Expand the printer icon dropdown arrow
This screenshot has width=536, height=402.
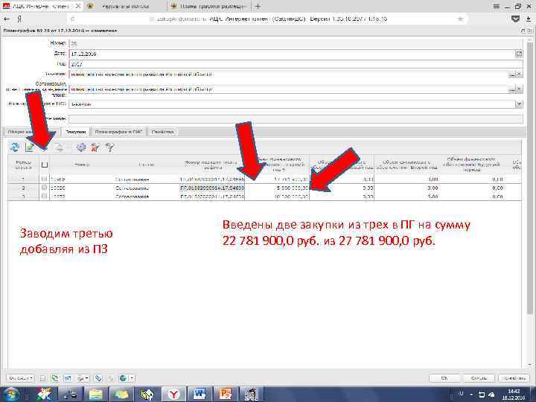(x=87, y=378)
